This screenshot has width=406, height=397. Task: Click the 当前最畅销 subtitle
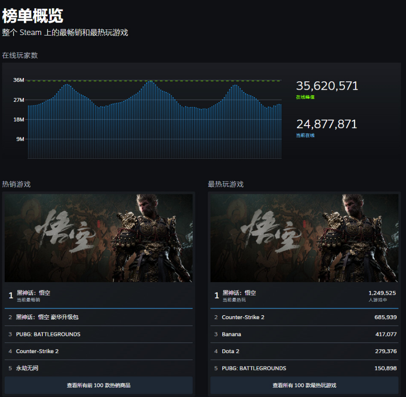click(28, 300)
